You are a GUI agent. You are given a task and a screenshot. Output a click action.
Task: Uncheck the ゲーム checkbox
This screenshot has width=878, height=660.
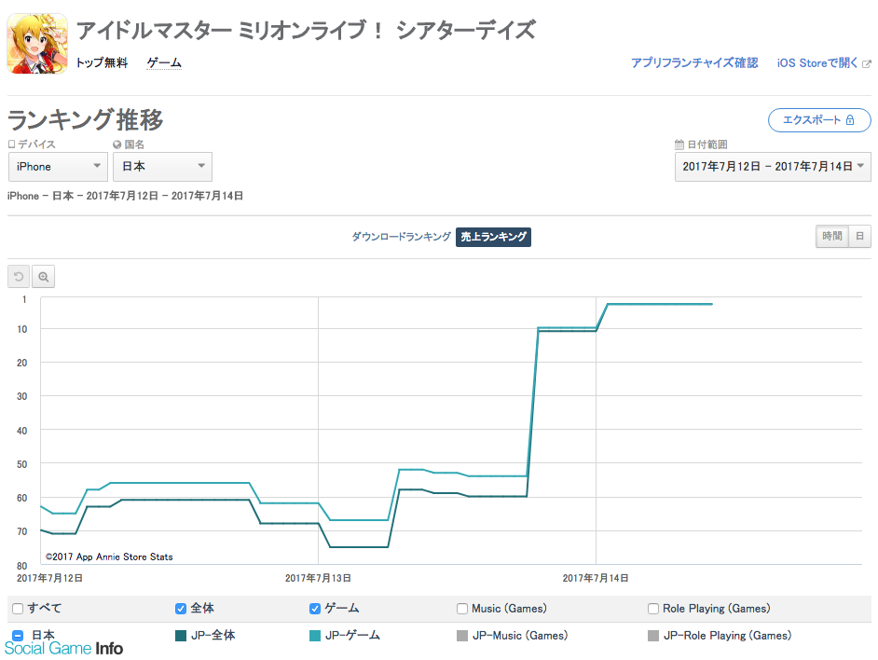coord(315,609)
